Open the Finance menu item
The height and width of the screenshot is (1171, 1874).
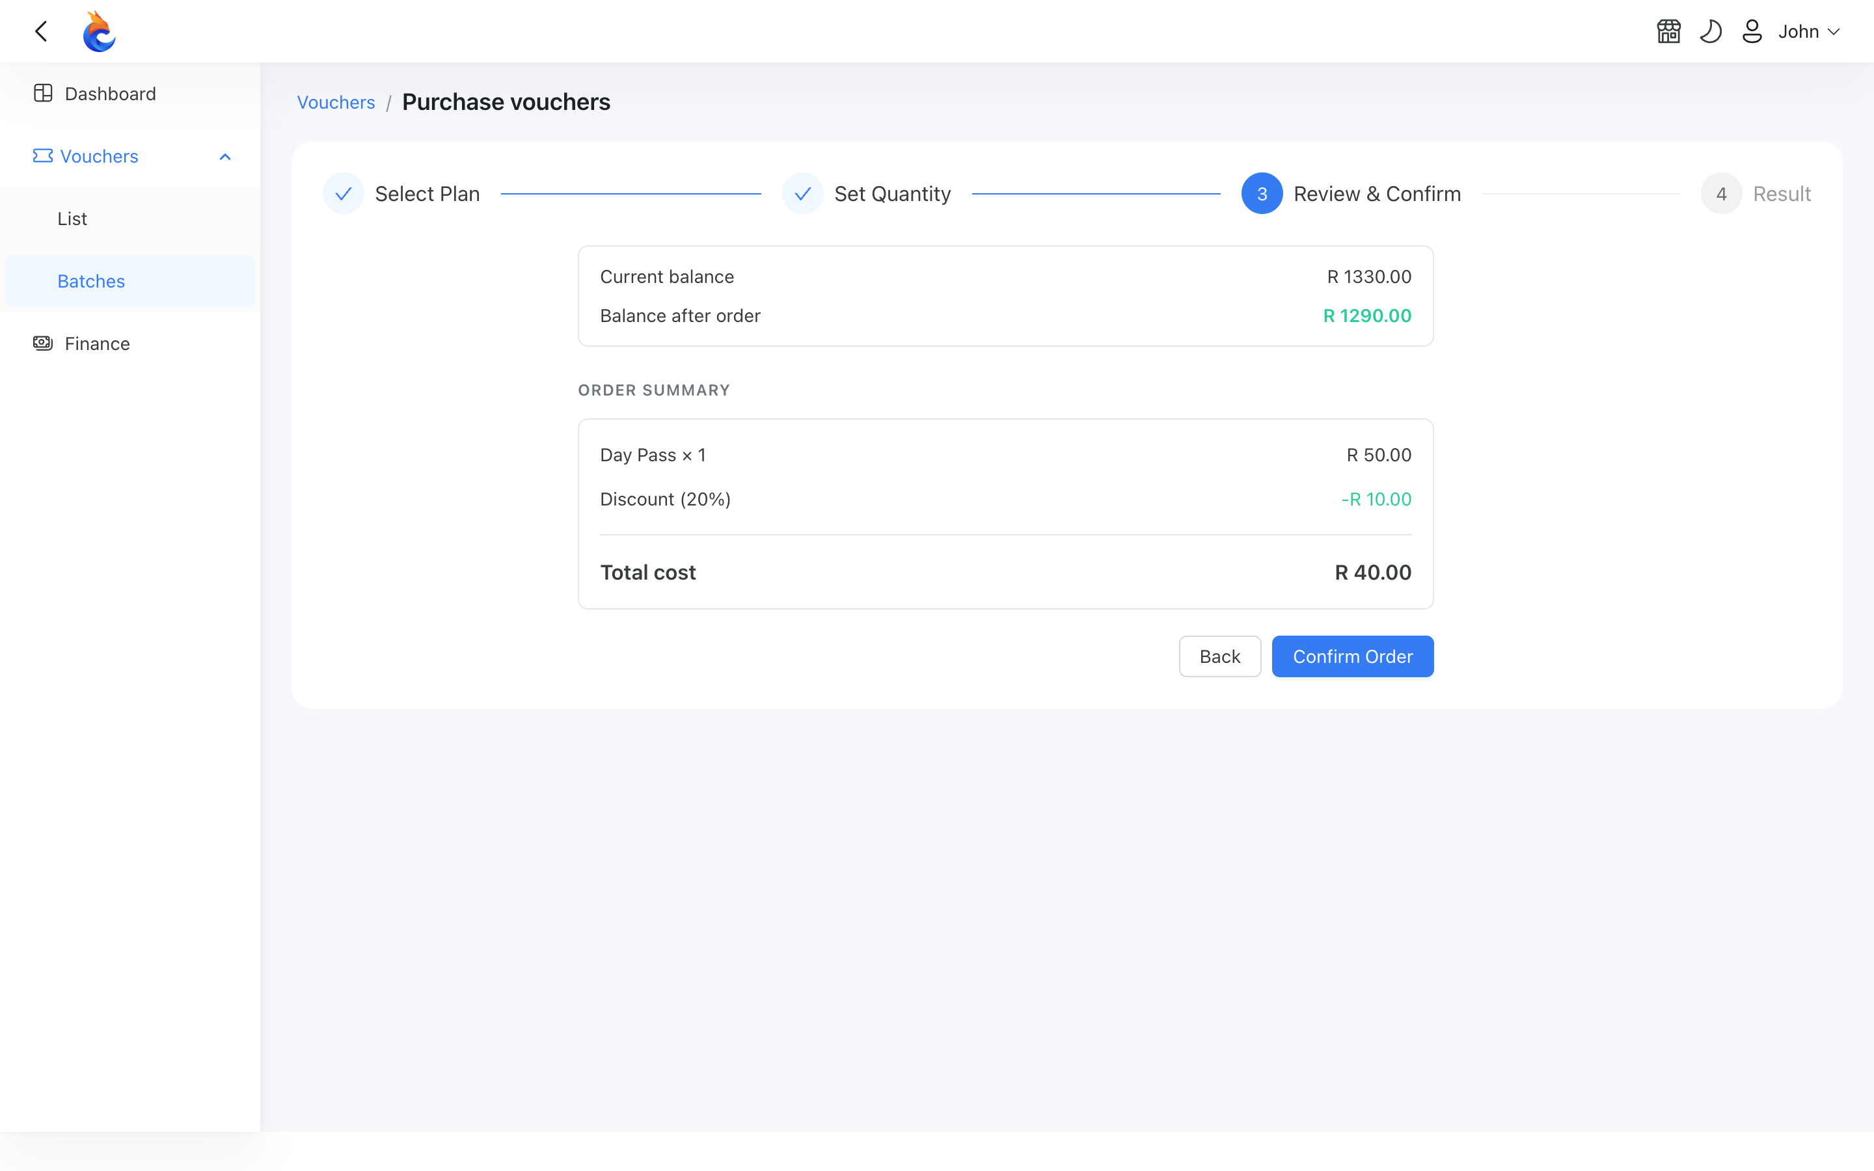(x=130, y=343)
